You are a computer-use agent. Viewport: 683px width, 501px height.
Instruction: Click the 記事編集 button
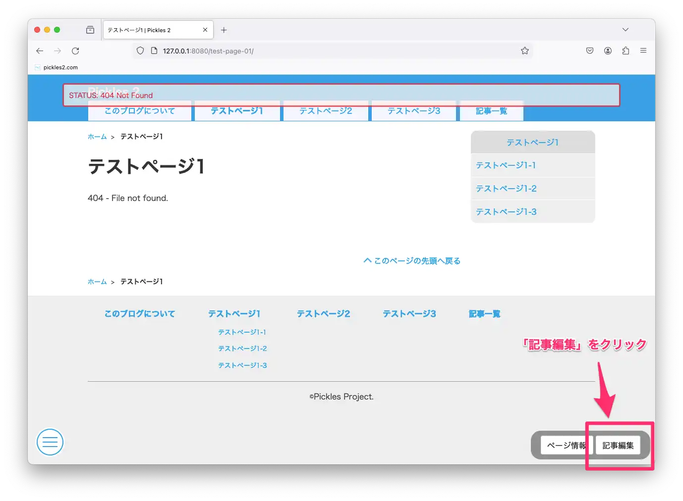pyautogui.click(x=618, y=446)
